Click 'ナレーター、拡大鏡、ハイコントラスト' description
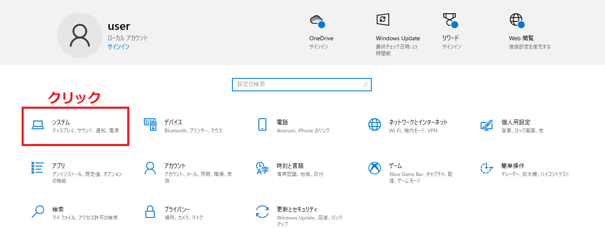 pos(536,174)
